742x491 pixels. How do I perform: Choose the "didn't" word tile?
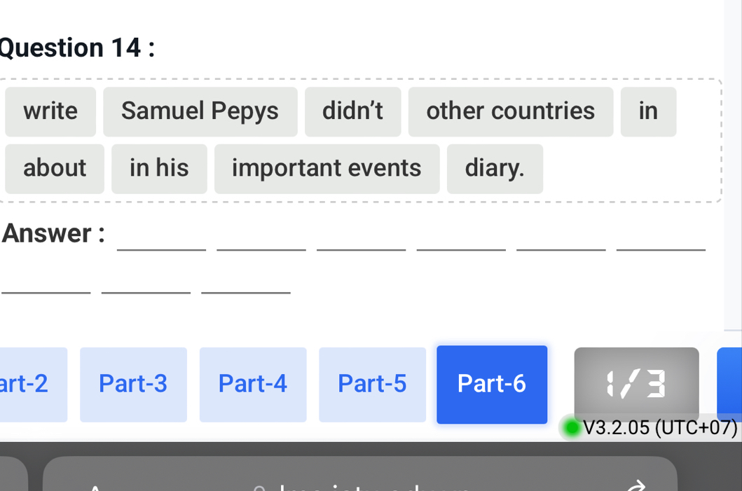352,111
